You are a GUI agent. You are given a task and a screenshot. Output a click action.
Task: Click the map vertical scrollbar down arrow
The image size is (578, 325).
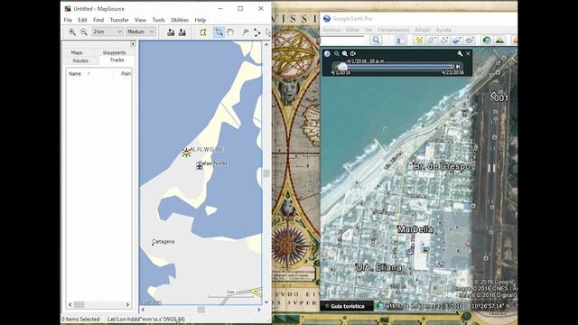pos(266,302)
